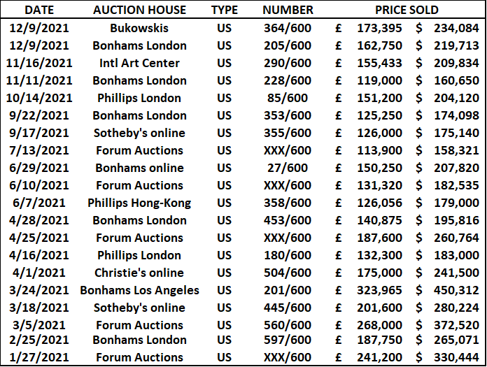This screenshot has width=487, height=367.
Task: Click the TYPE column header
Action: (x=224, y=10)
